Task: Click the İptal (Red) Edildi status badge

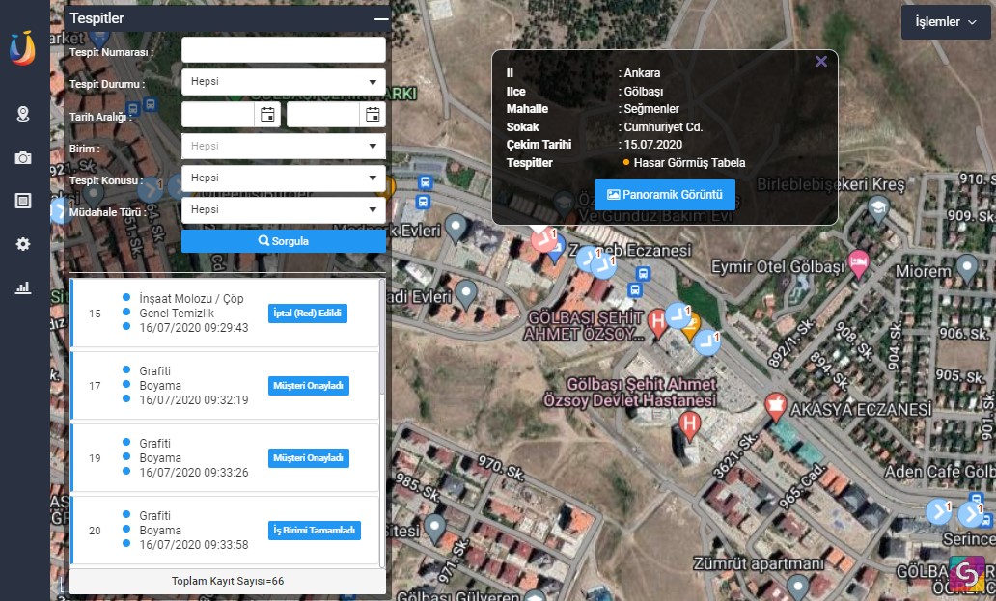Action: [307, 314]
